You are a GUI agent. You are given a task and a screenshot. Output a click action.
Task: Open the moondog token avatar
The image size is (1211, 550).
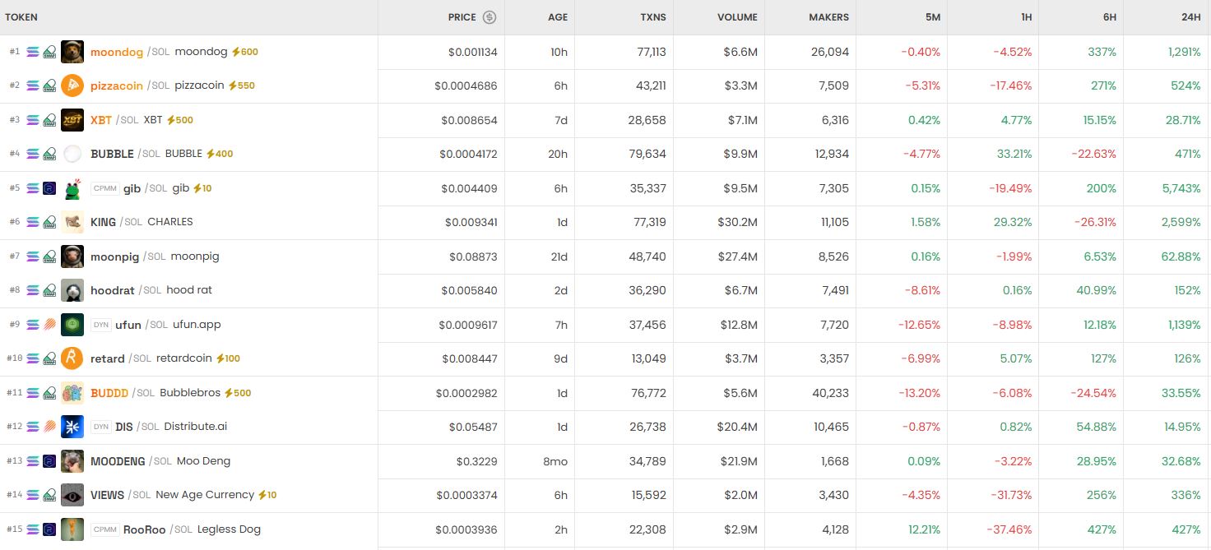(72, 52)
